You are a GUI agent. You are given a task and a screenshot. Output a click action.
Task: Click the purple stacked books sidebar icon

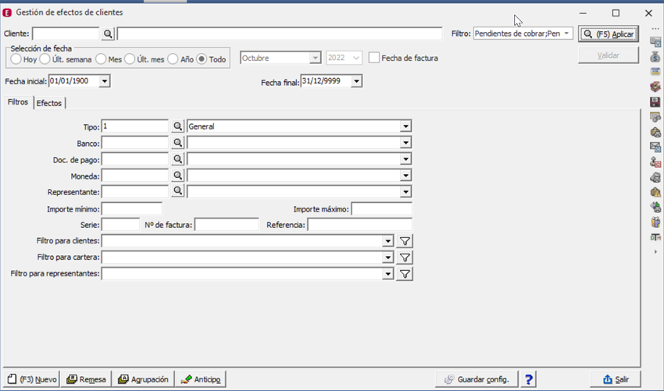[x=655, y=87]
